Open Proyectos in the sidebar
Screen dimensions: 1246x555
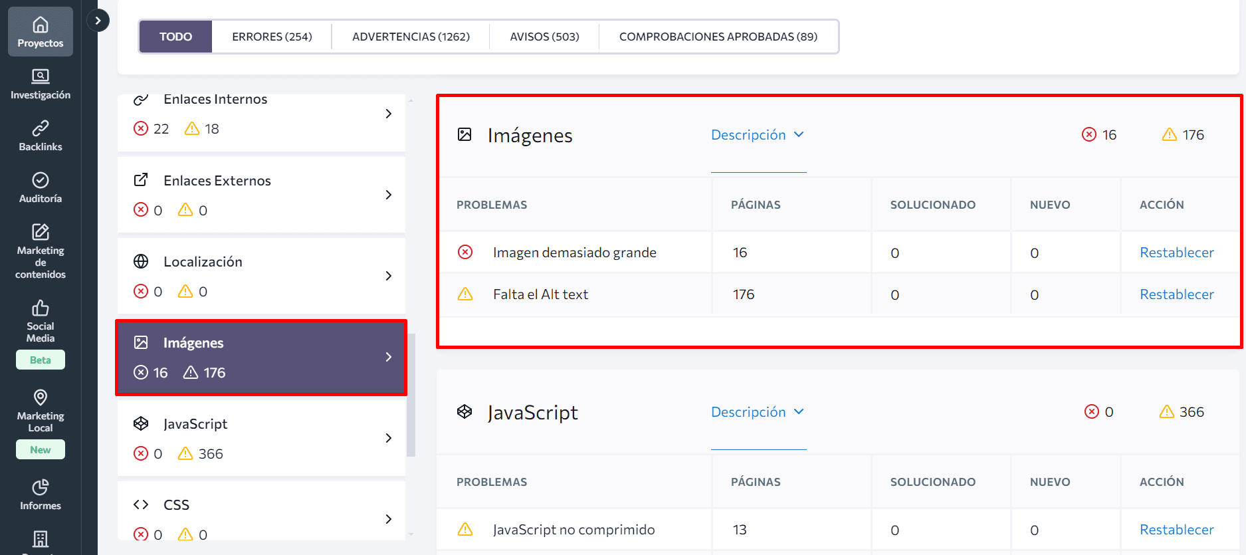pyautogui.click(x=41, y=32)
